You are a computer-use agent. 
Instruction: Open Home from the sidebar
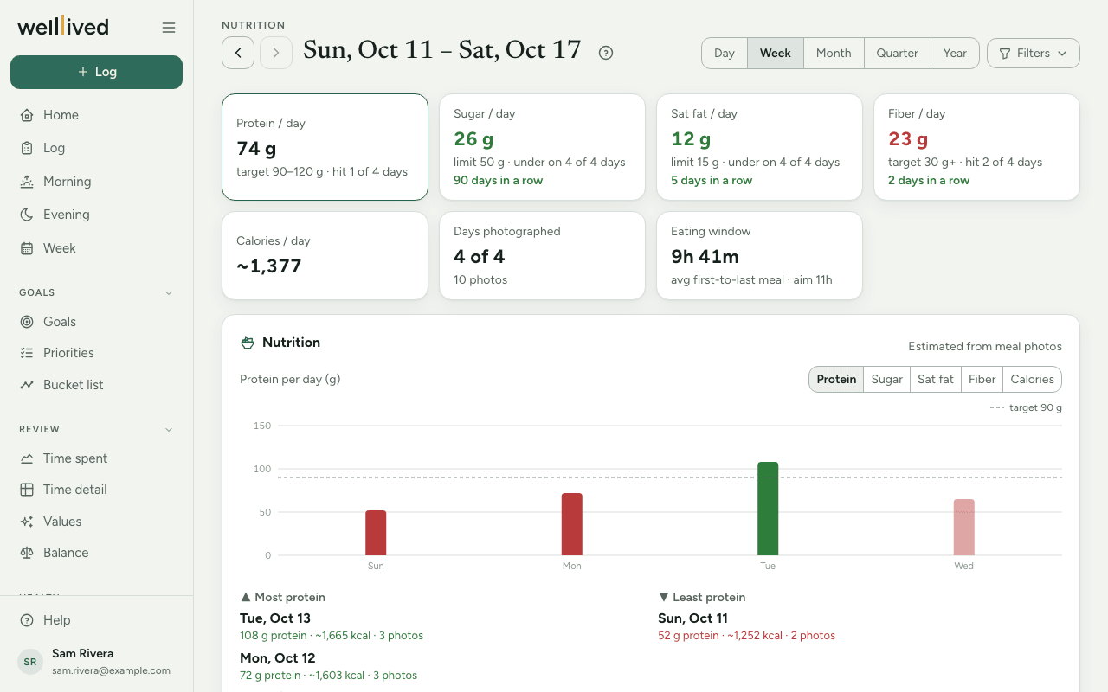point(96,115)
